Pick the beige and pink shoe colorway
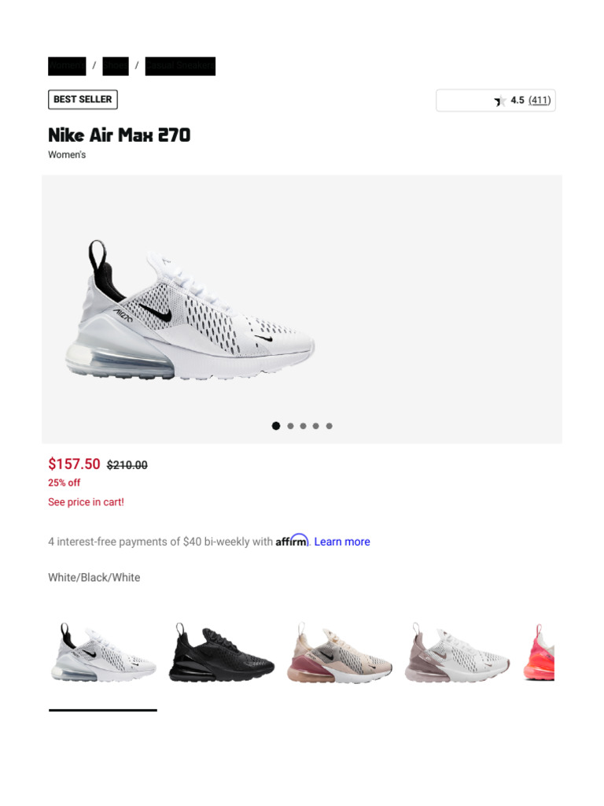This screenshot has height=806, width=604. 340,653
